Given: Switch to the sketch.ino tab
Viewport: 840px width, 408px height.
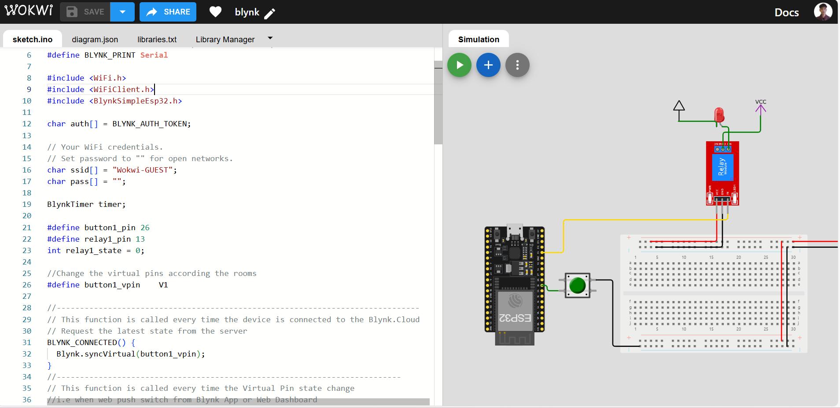Looking at the screenshot, I should (x=33, y=39).
